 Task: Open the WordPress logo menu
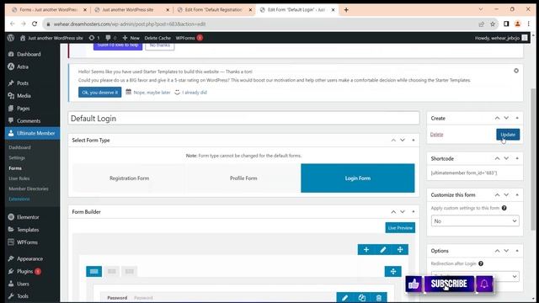11,38
